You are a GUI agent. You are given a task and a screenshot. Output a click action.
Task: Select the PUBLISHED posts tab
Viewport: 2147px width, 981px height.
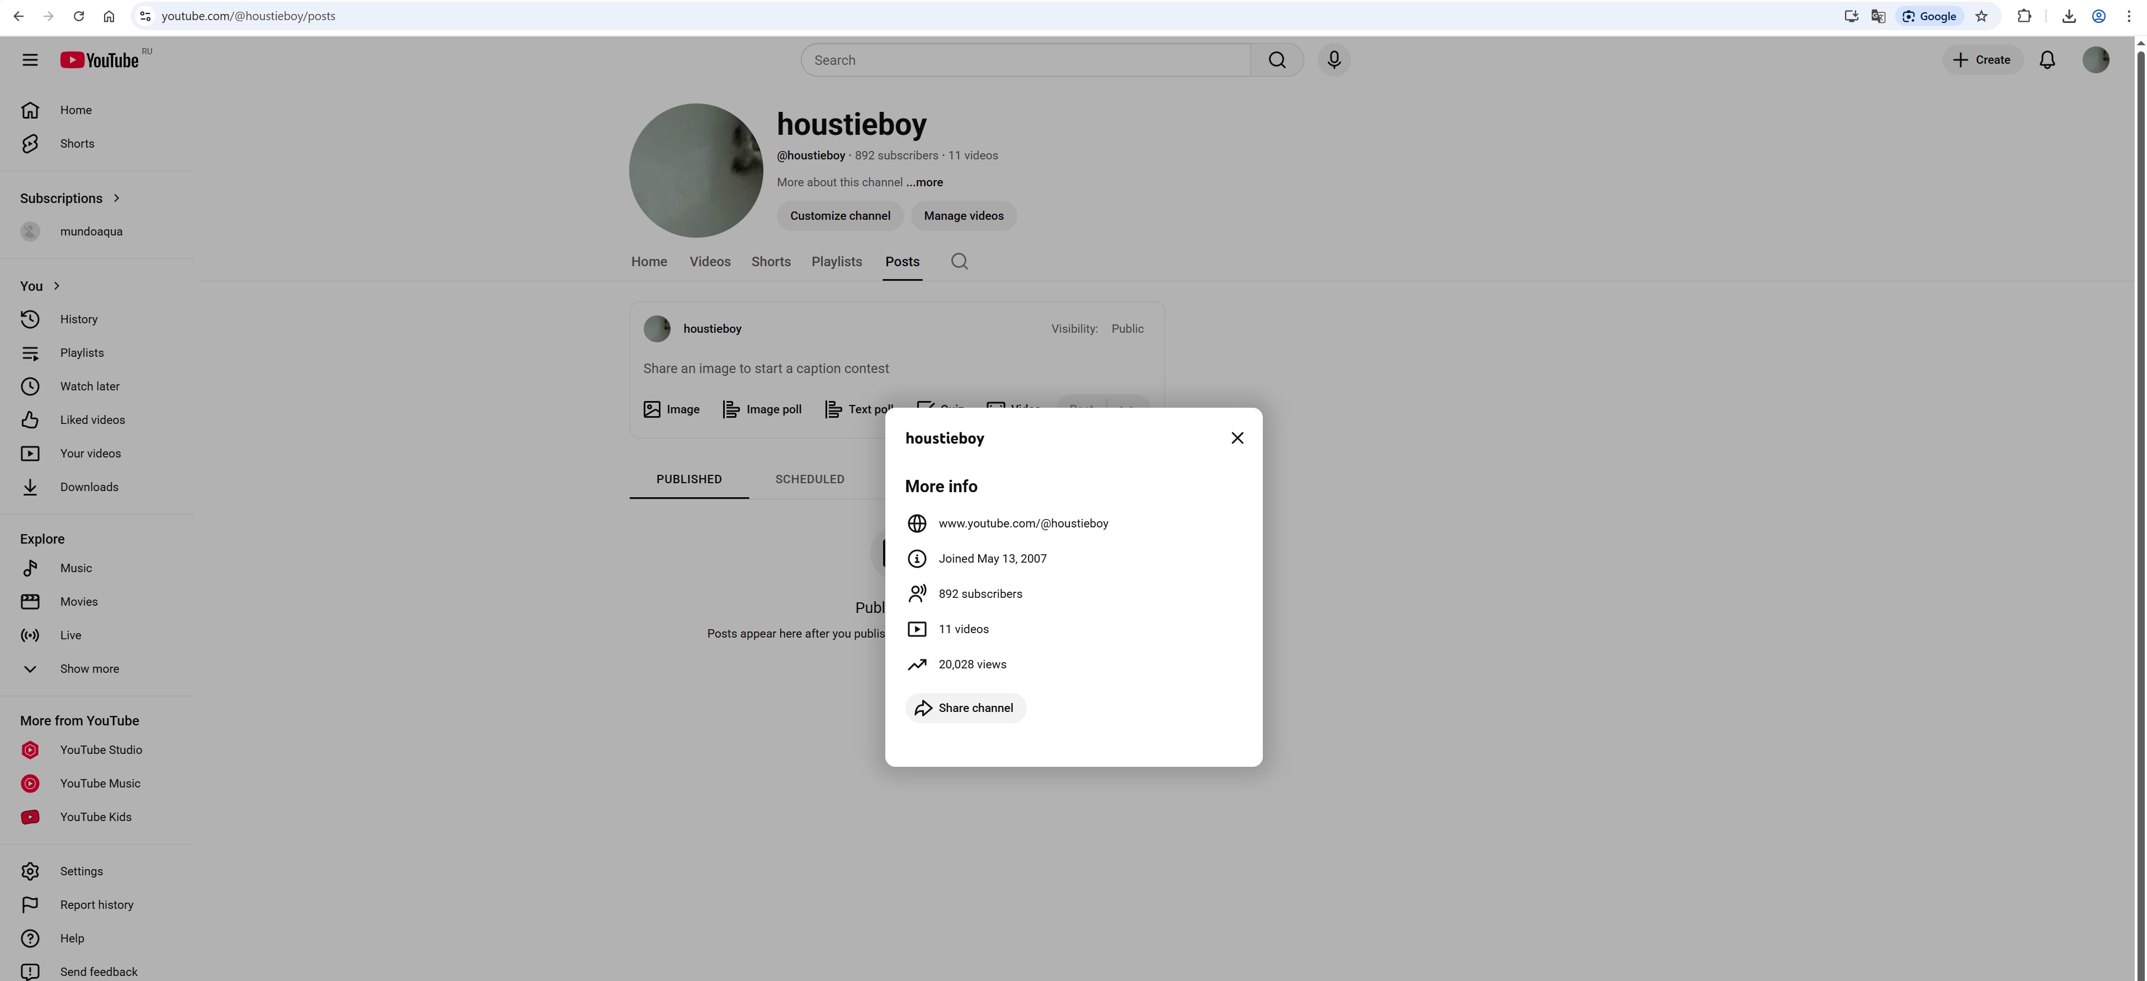(689, 479)
